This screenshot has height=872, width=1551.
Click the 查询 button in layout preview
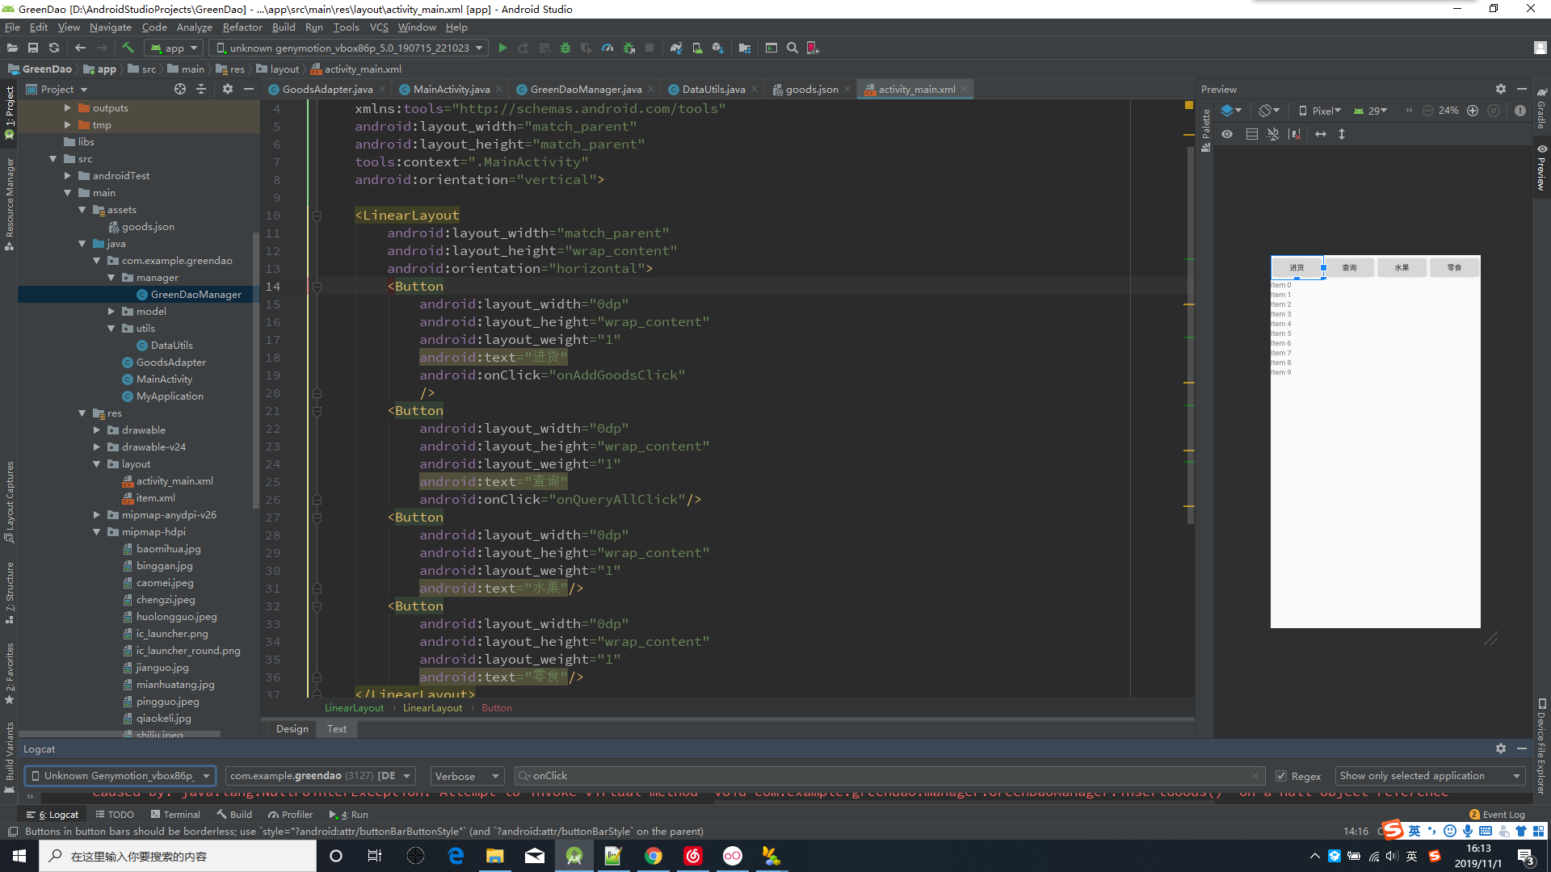[x=1349, y=267]
